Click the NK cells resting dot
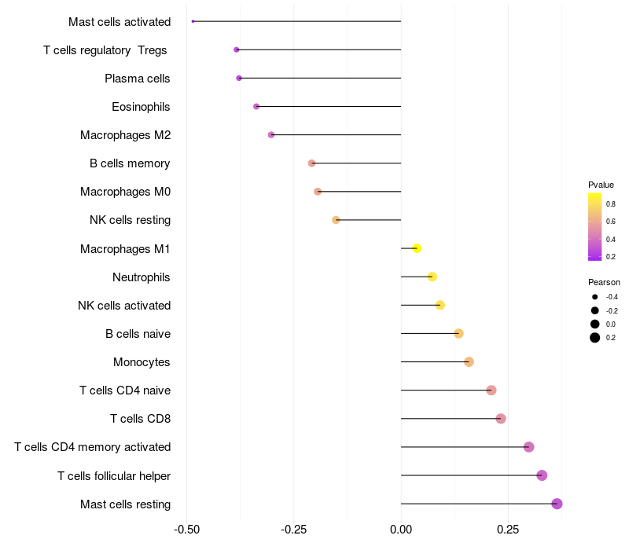The height and width of the screenshot is (550, 629). point(336,220)
